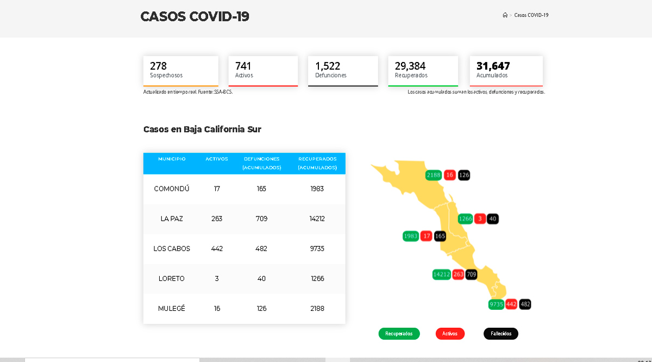Click the Defunciones (Acumulados) column header

(262, 163)
